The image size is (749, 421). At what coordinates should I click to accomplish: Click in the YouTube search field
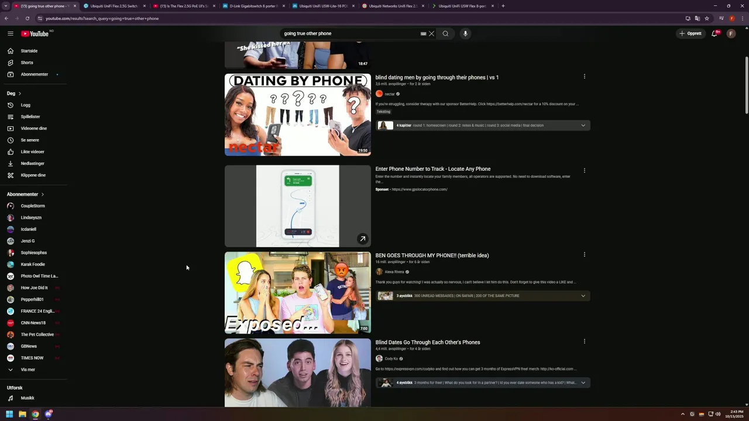point(350,33)
